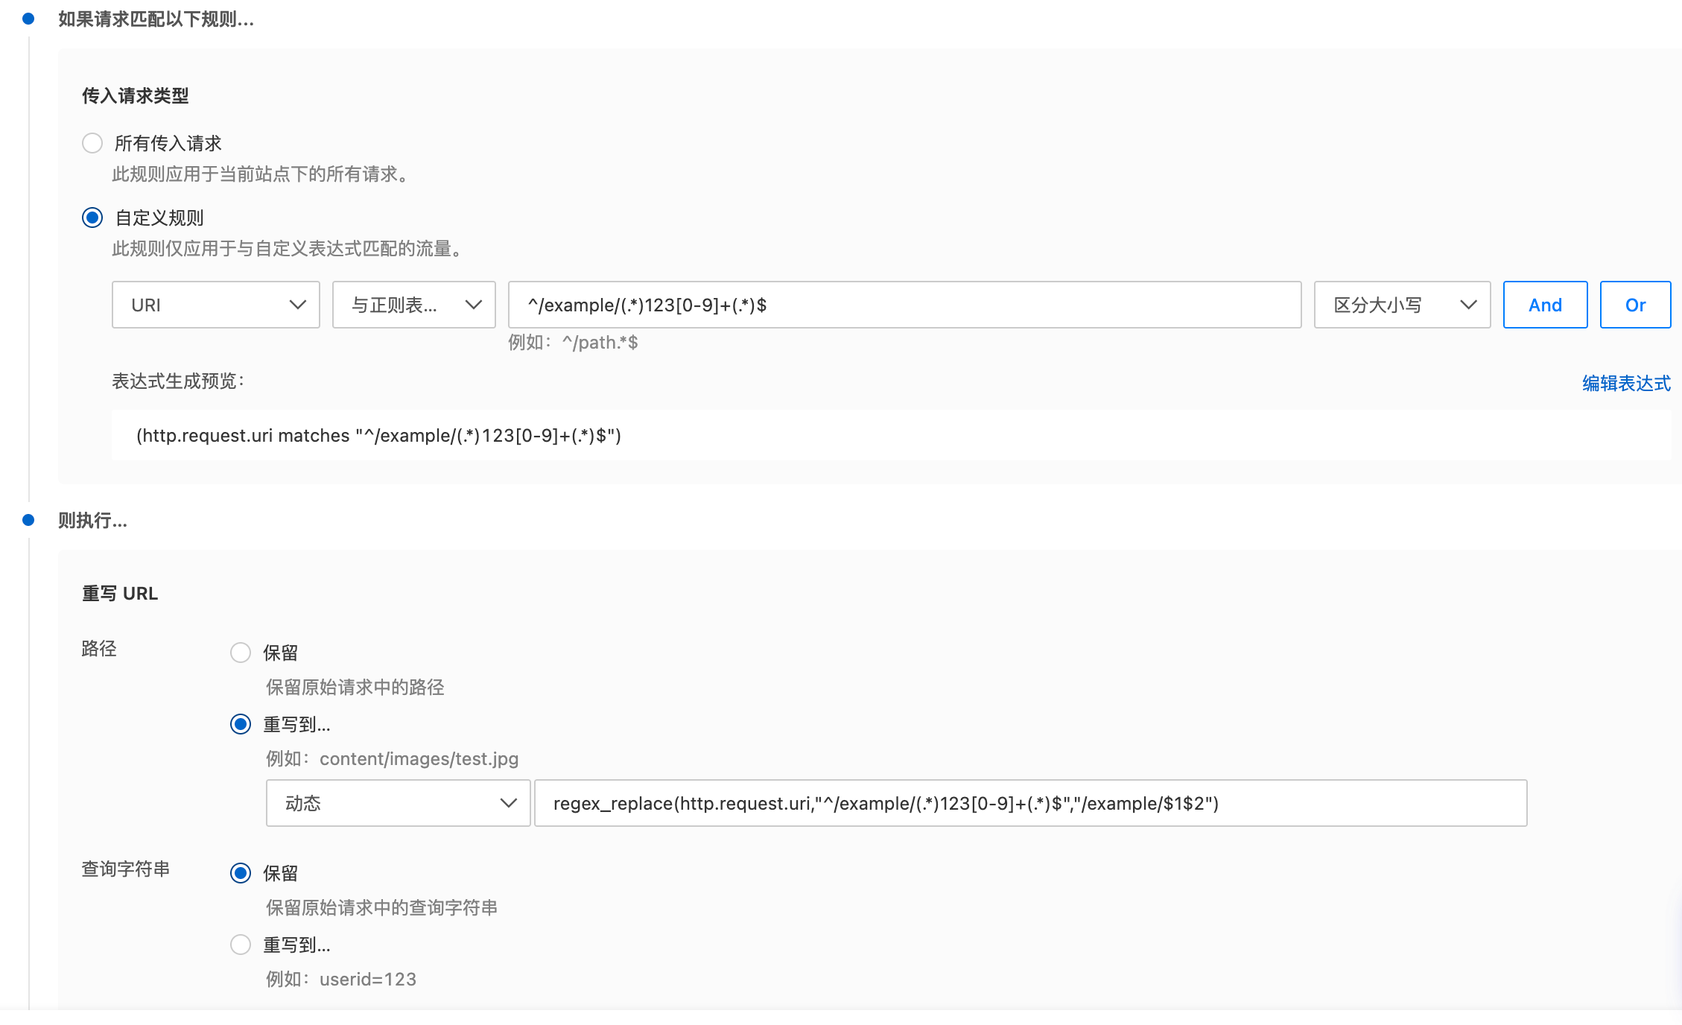Screen dimensions: 1682x1025
Task: Click the chevron arrow in URI dropdown
Action: coord(298,305)
